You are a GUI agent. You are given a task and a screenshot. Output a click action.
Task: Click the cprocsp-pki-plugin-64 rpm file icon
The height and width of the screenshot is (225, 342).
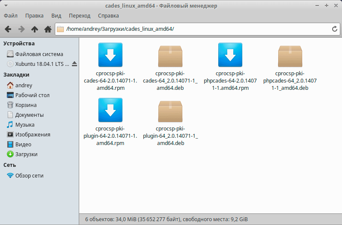click(x=110, y=110)
